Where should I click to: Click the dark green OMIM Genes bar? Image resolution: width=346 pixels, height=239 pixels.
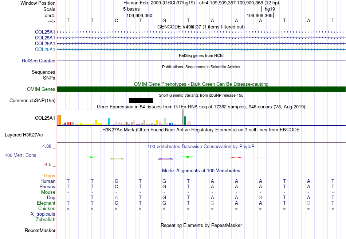tap(201, 89)
